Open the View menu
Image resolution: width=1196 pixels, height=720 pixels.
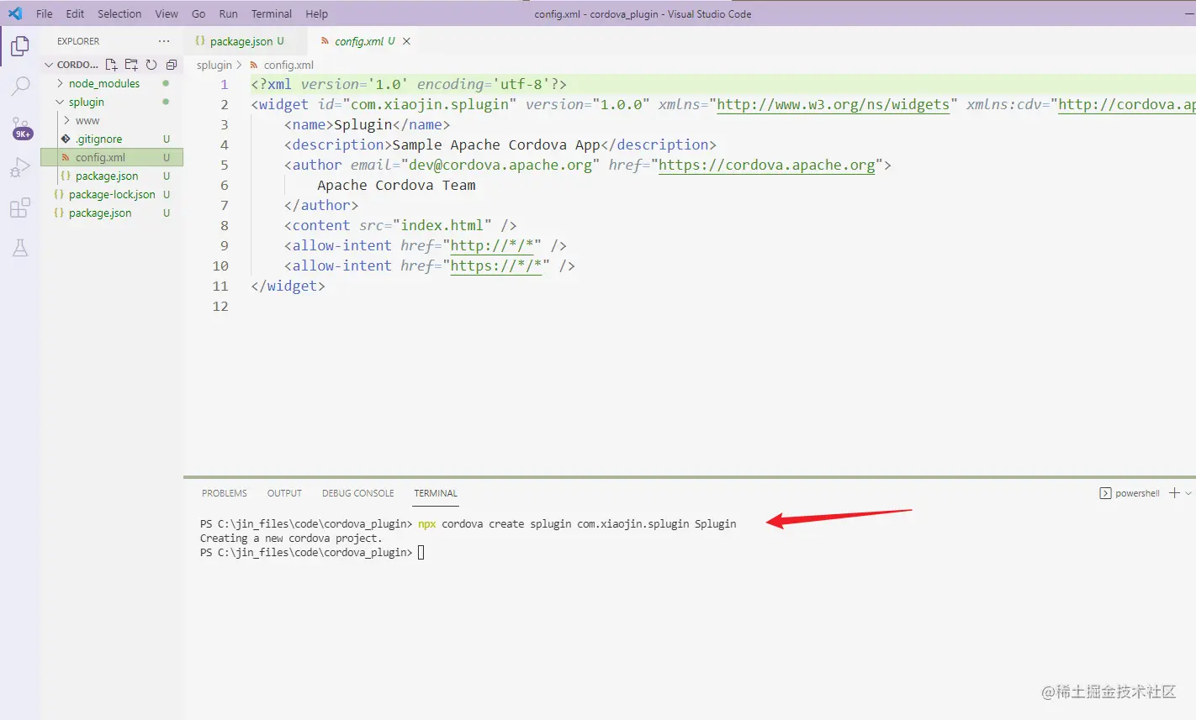(167, 13)
